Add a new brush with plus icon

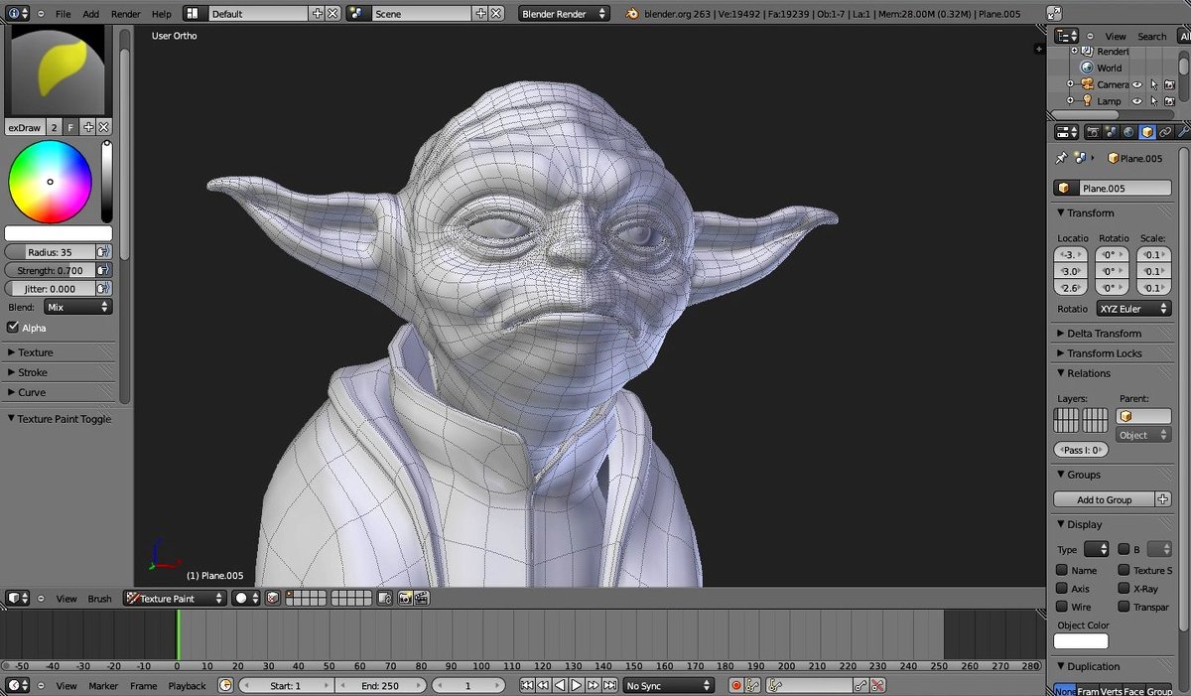pyautogui.click(x=88, y=127)
